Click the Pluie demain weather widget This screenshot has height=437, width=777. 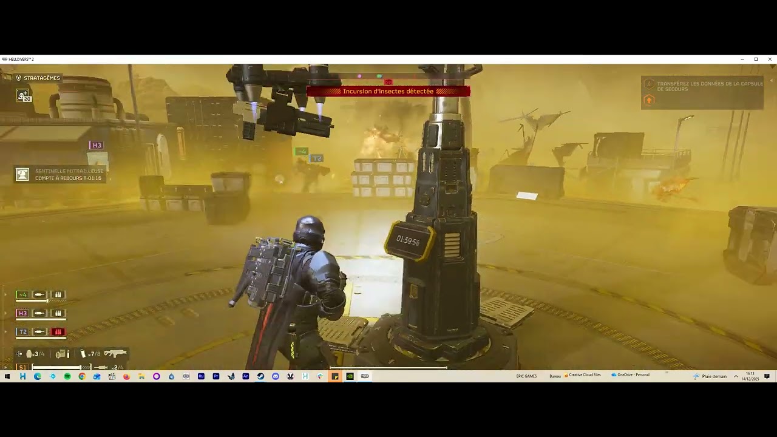[710, 376]
